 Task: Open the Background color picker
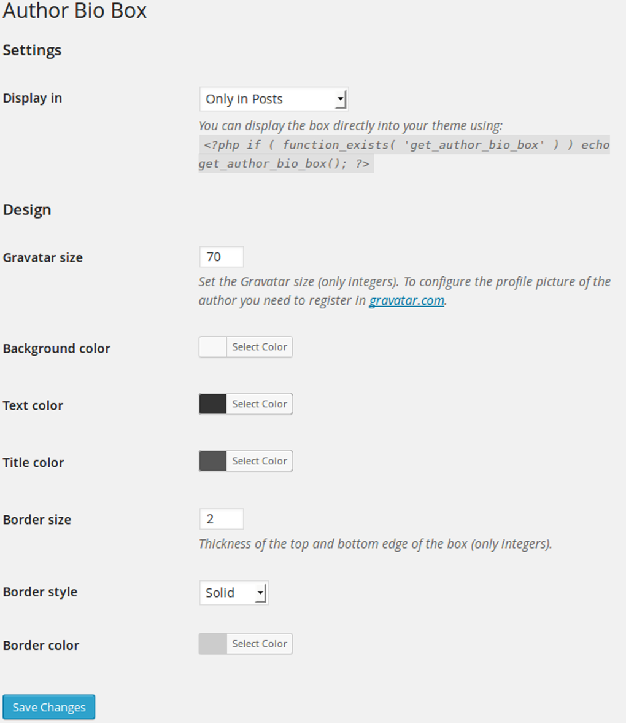pyautogui.click(x=258, y=346)
